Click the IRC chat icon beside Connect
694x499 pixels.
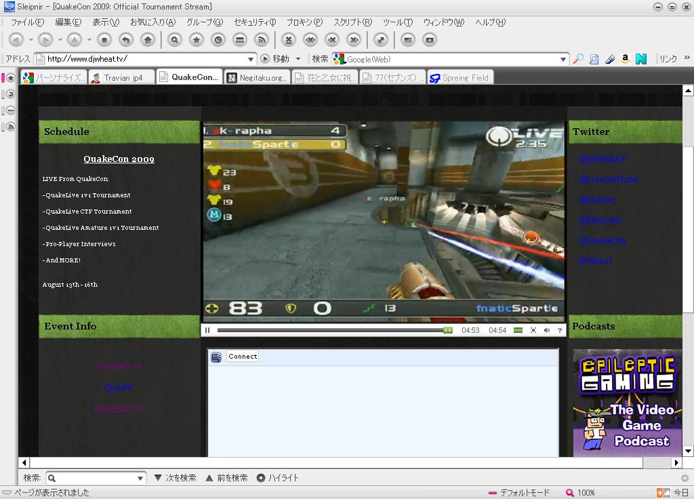pyautogui.click(x=216, y=357)
